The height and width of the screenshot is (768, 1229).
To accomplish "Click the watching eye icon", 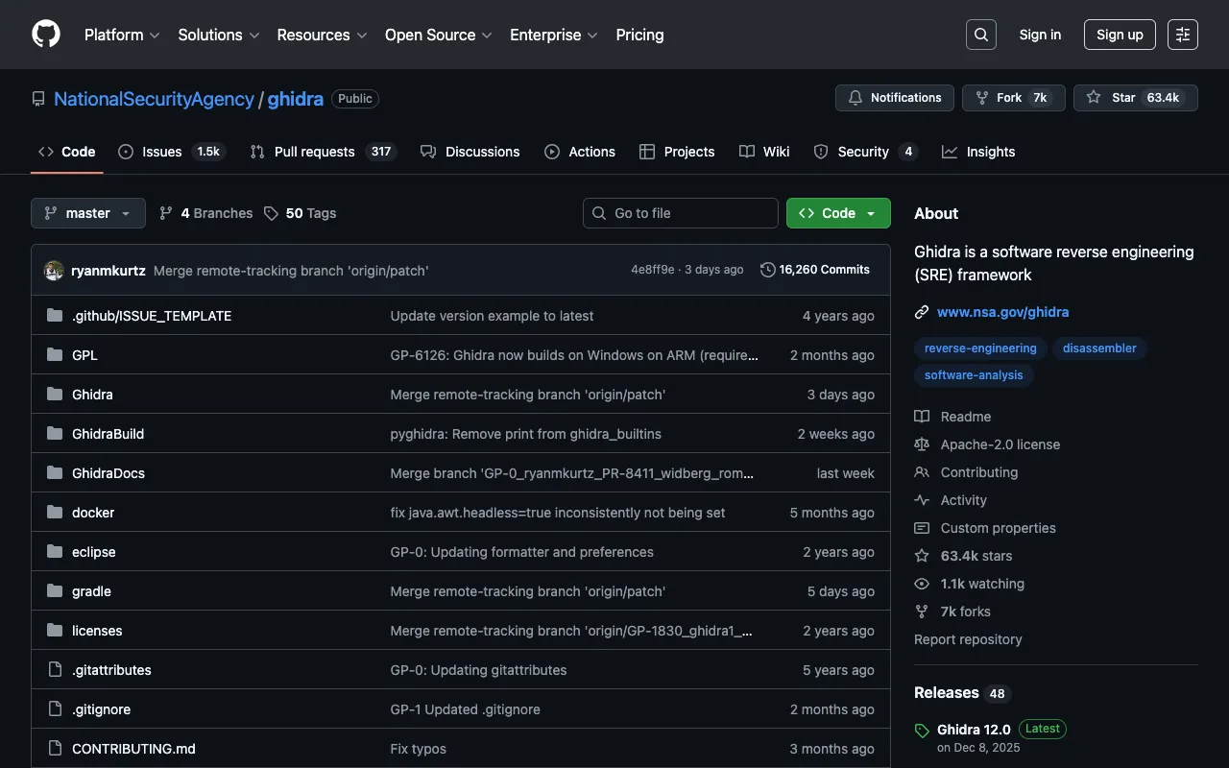I will coord(922,584).
